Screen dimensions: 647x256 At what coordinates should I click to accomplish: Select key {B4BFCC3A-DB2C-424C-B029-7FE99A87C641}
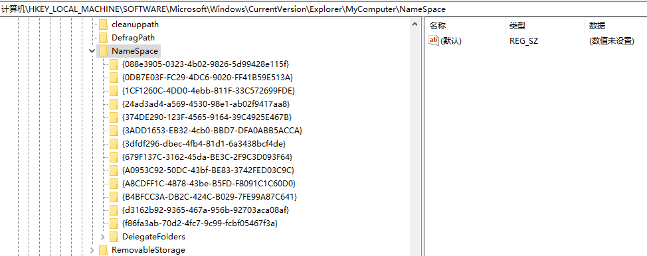click(210, 196)
